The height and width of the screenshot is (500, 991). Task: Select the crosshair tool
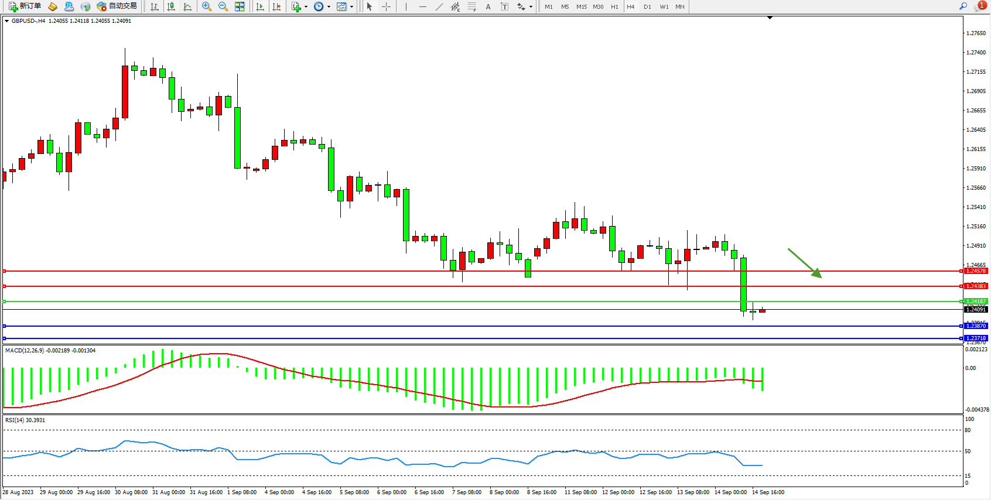[x=387, y=6]
